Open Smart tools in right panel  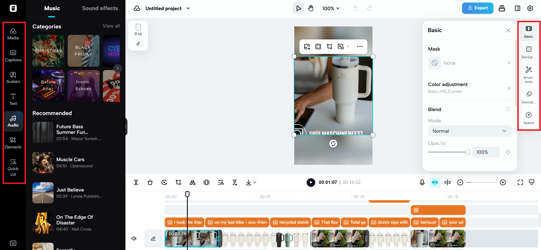(x=528, y=75)
